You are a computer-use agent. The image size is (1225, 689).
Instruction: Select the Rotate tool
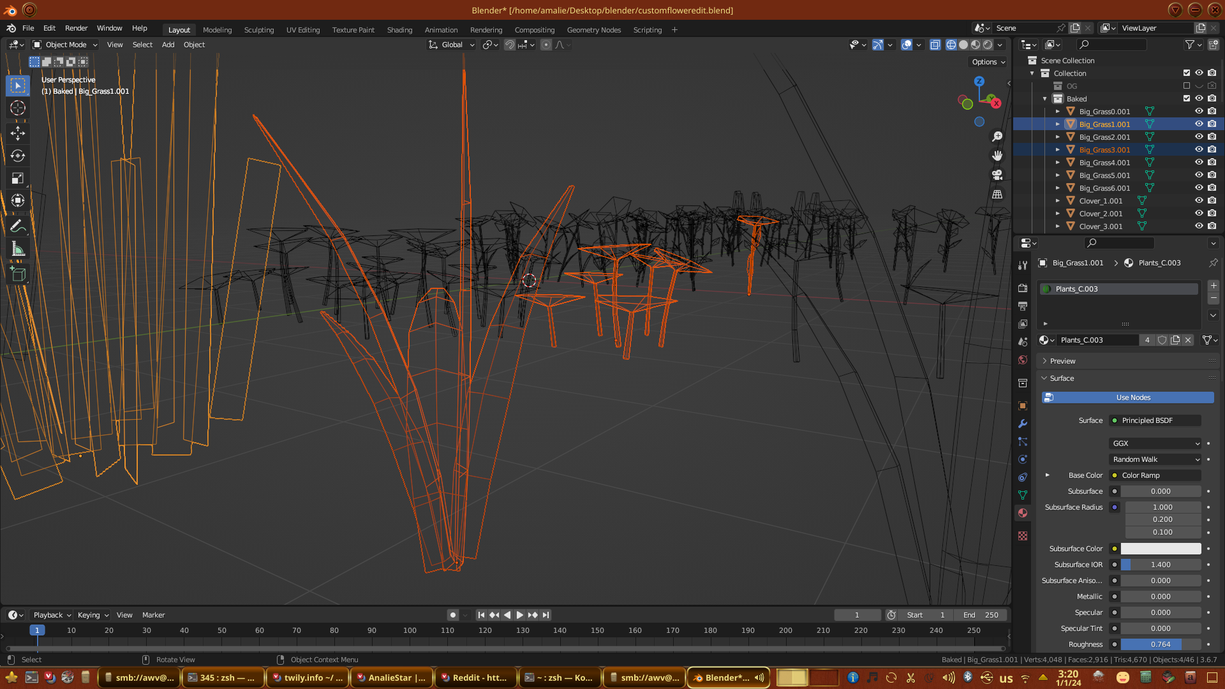18,156
